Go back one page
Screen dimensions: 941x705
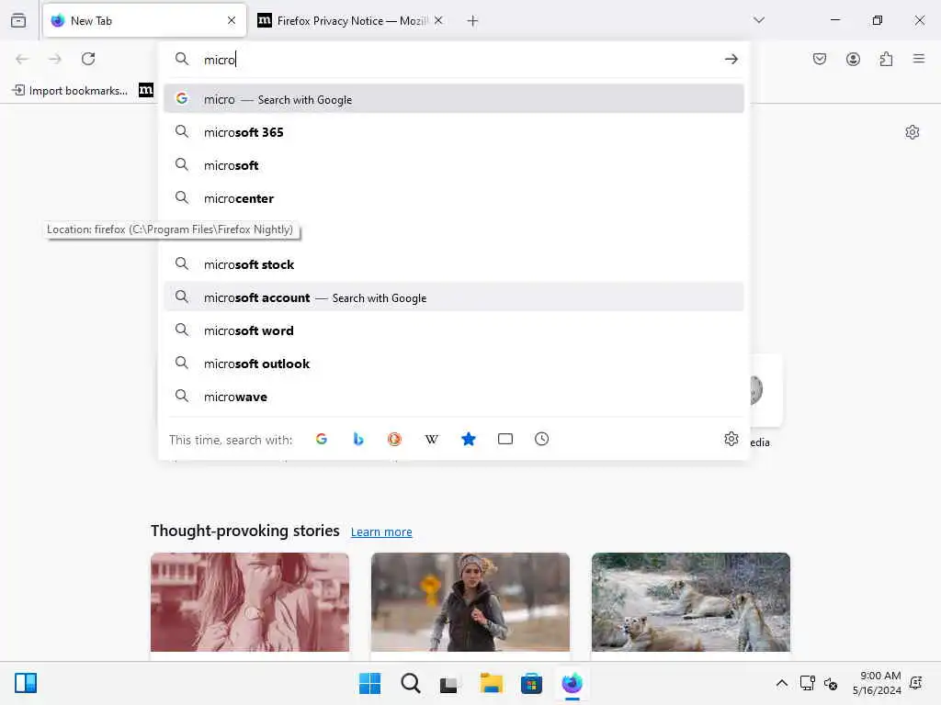point(22,59)
